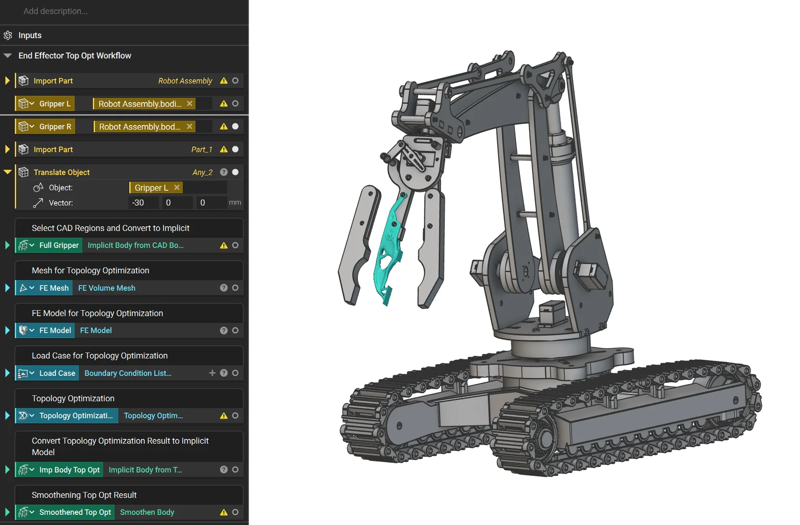The image size is (800, 525).
Task: Remove Gripper L from Object input
Action: [x=177, y=188]
